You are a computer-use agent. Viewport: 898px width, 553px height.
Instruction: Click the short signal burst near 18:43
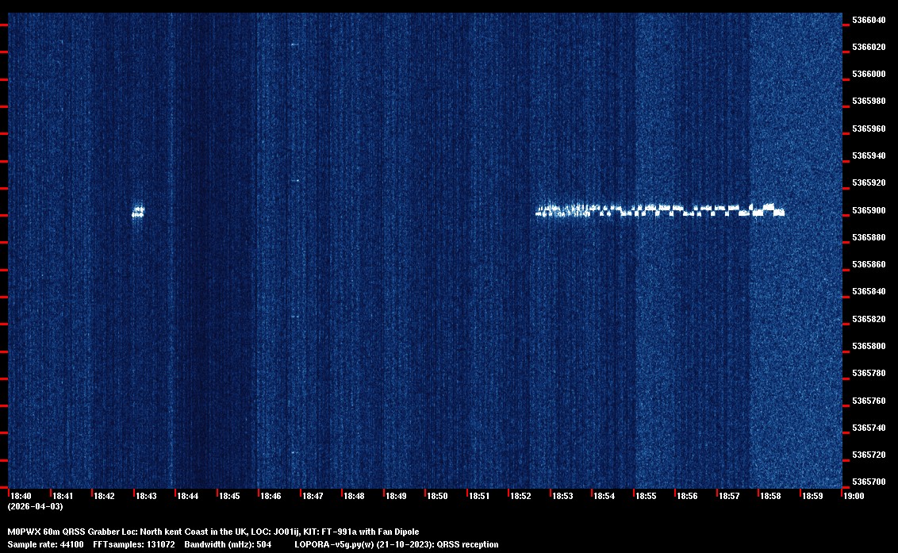coord(138,211)
